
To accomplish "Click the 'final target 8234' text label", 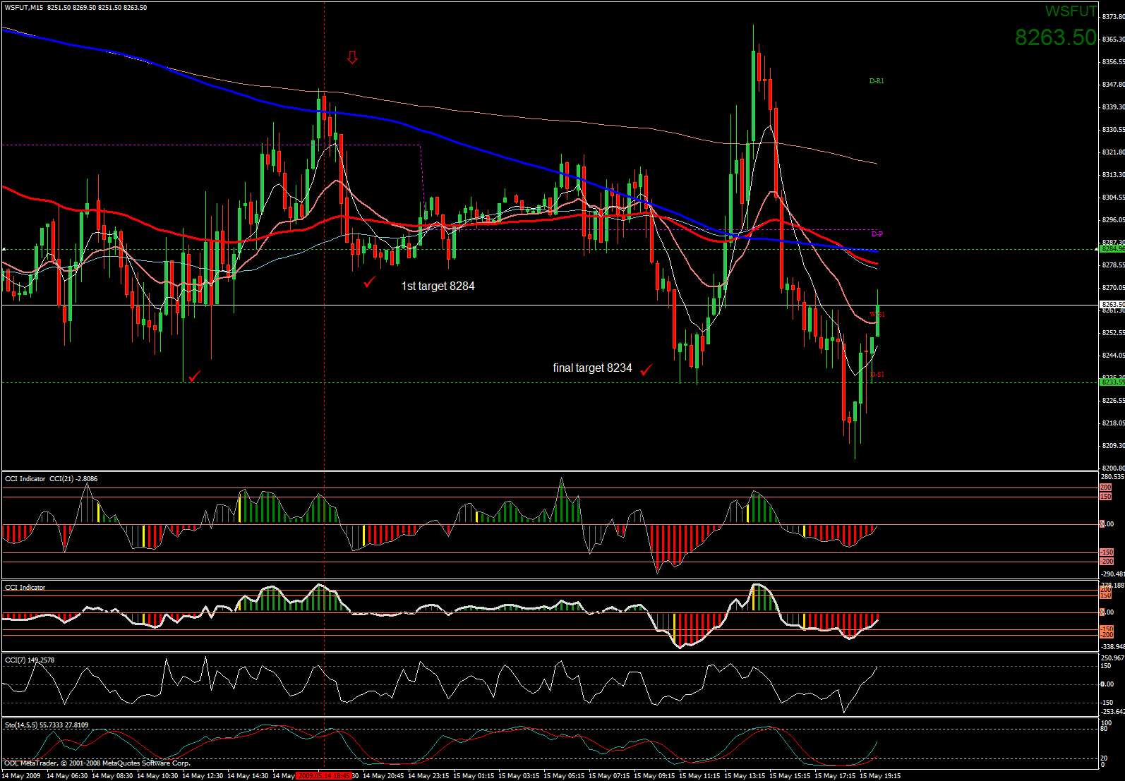I will click(592, 368).
